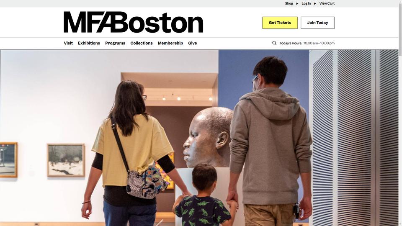Click the yellow Get Tickets button
402x226 pixels.
click(280, 23)
